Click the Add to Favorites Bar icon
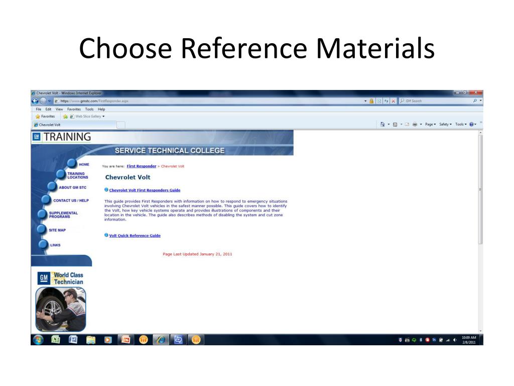514x386 pixels. 65,117
